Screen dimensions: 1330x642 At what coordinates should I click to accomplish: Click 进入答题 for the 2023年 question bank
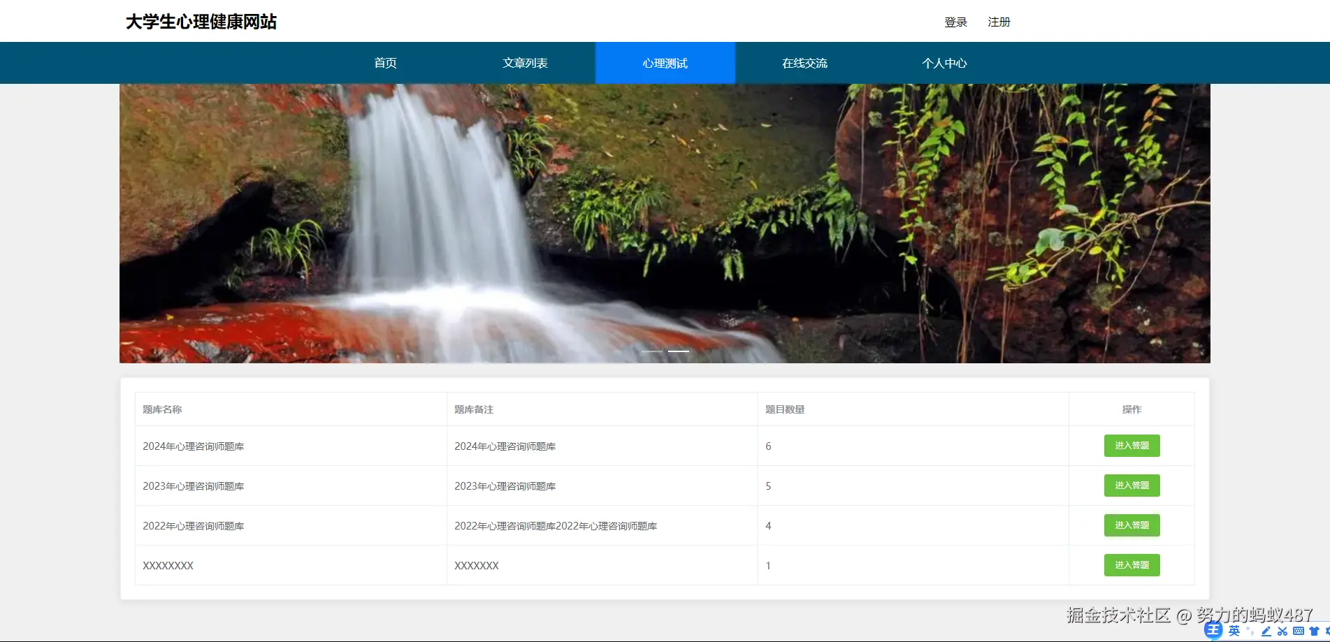(1132, 486)
